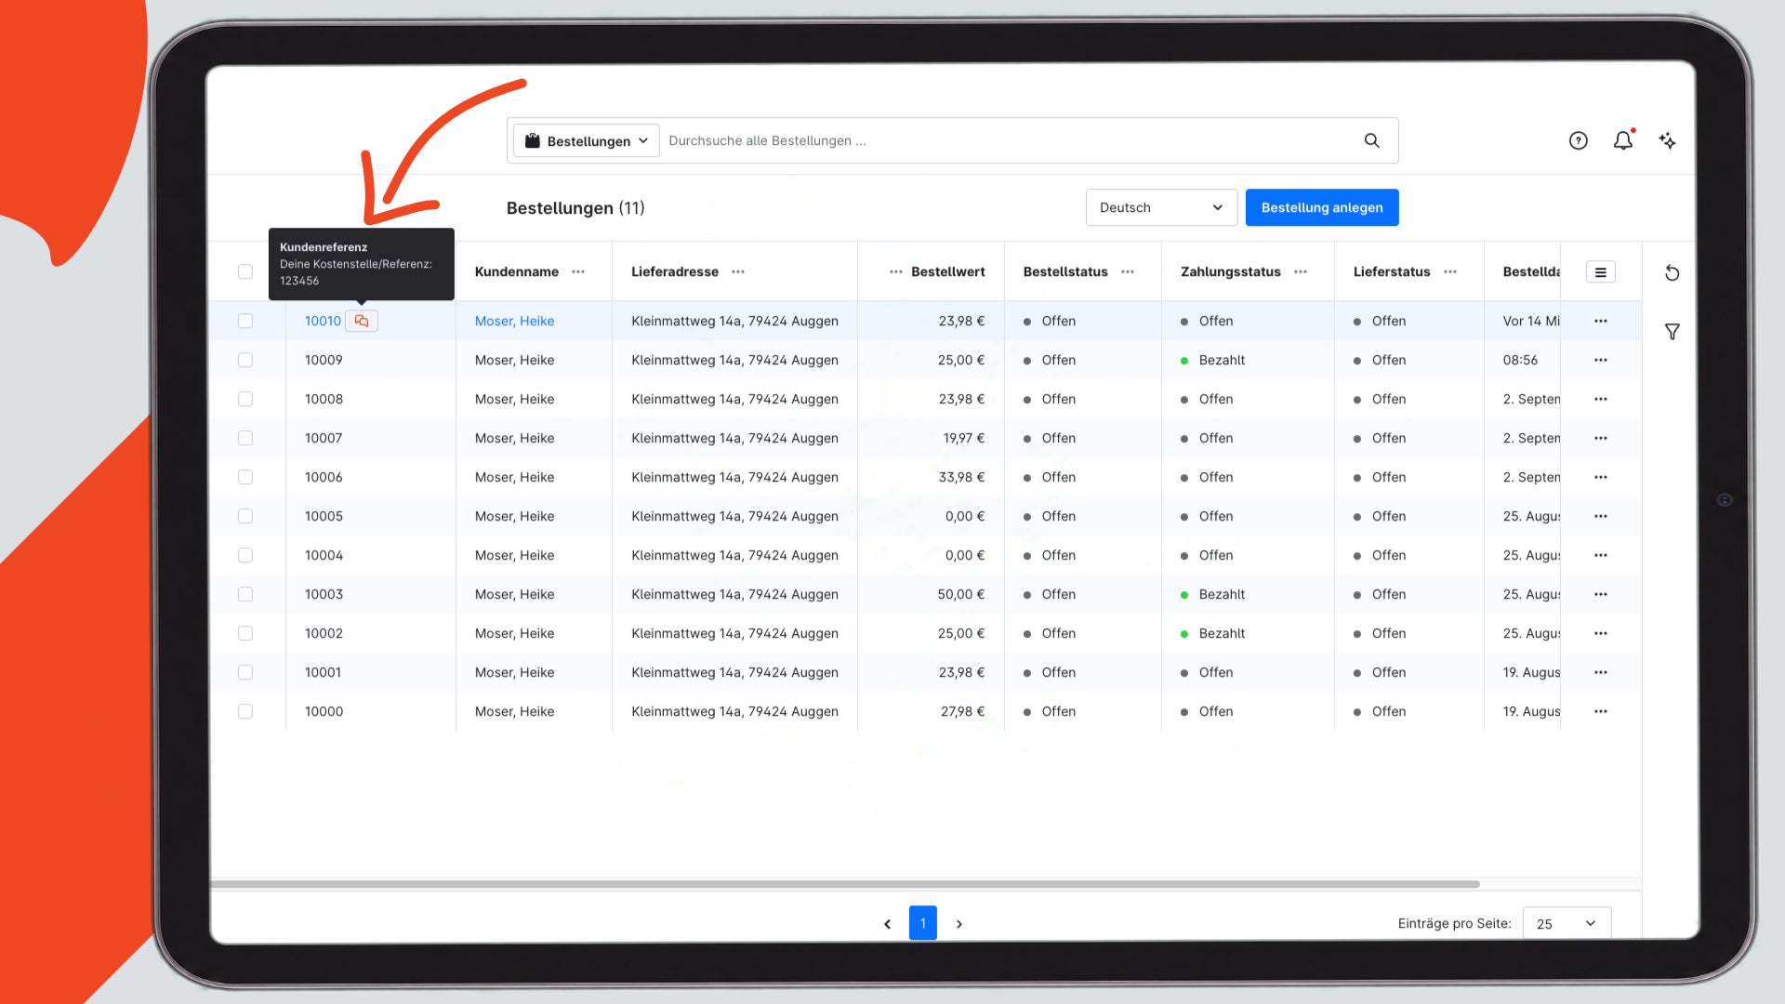
Task: Select the checkbox for order 10009
Action: [x=245, y=360]
